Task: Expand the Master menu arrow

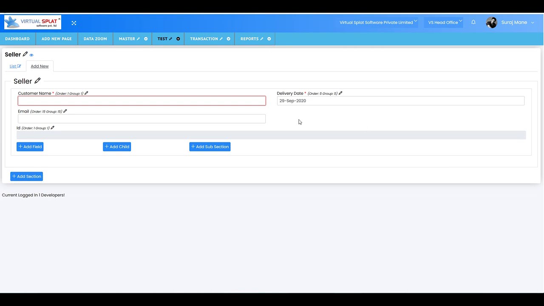Action: click(146, 39)
